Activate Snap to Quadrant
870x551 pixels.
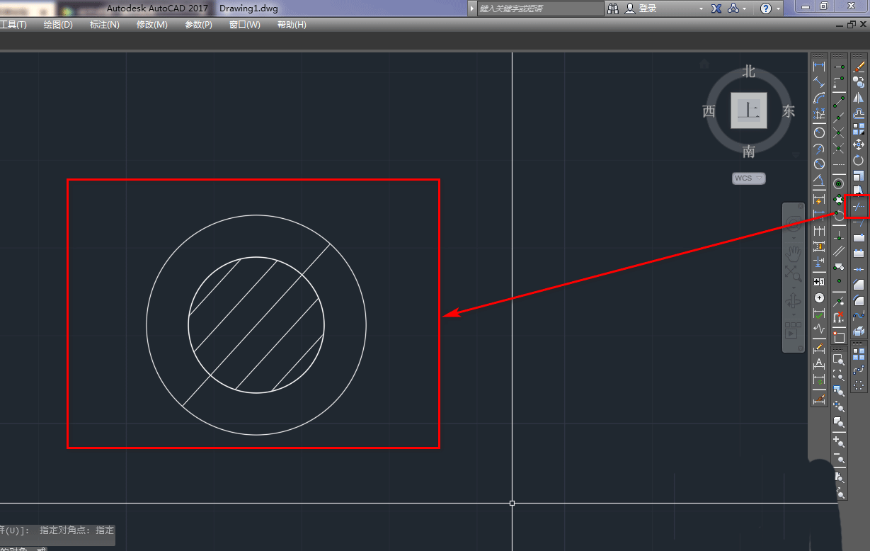[x=839, y=200]
